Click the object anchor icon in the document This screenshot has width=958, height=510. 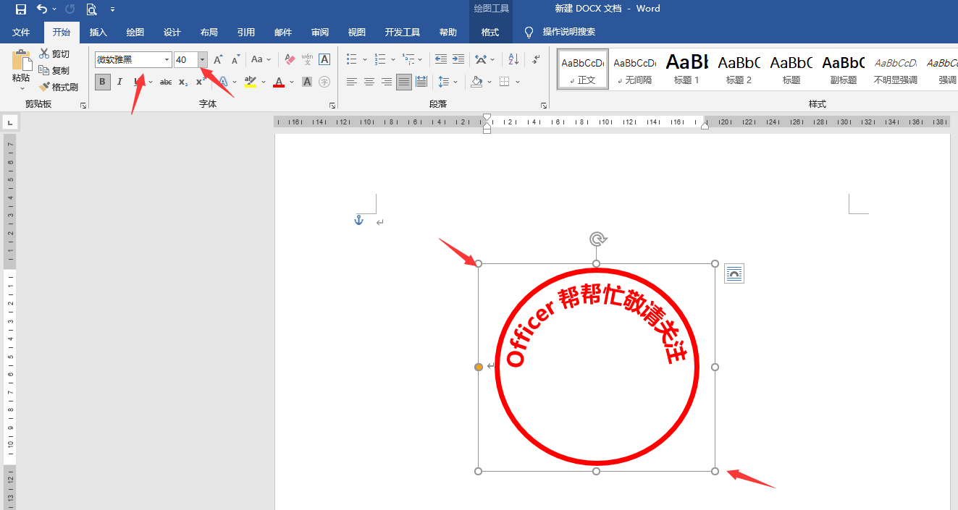click(x=358, y=220)
